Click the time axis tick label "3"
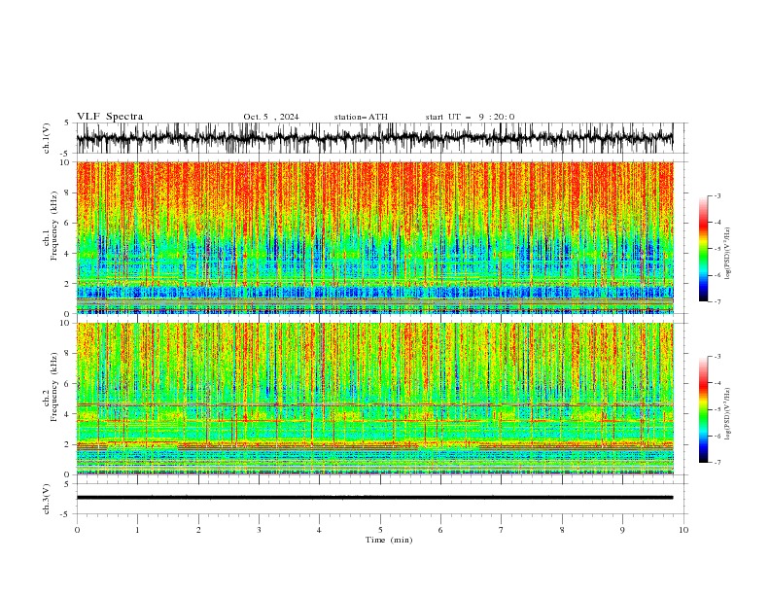Image resolution: width=770 pixels, height=595 pixels. 259,530
